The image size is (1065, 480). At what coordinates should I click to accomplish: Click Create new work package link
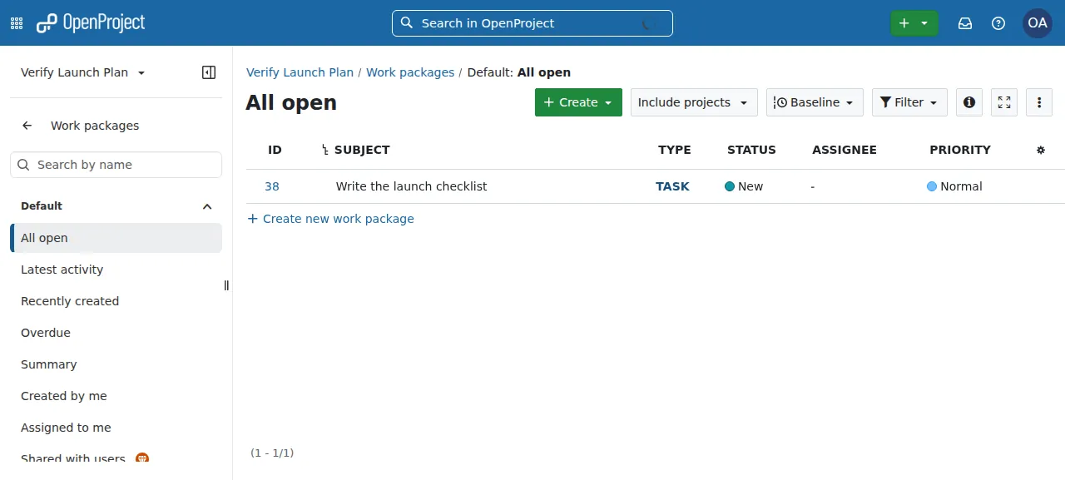[330, 219]
